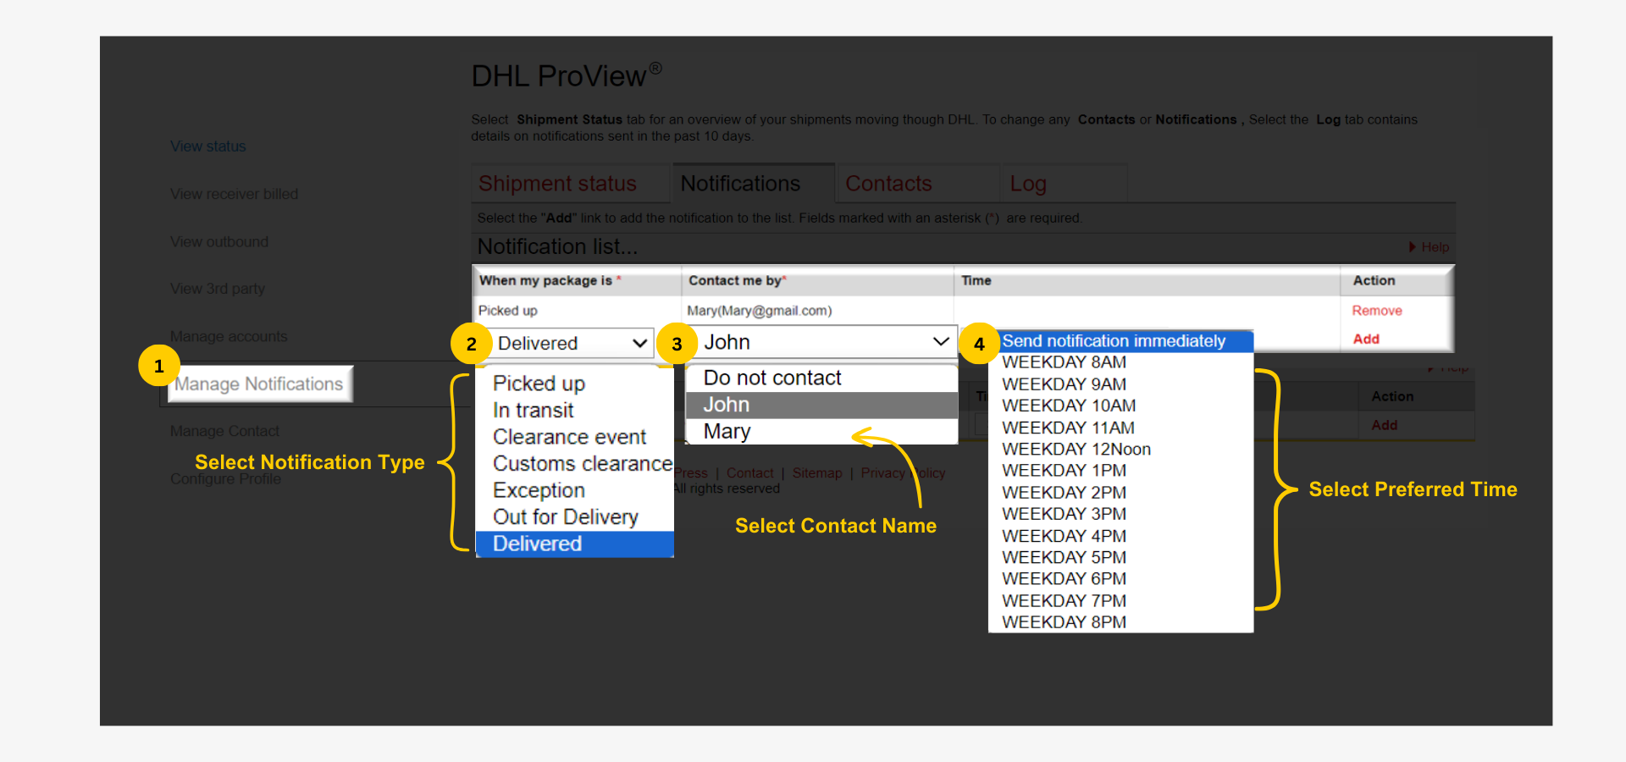Viewport: 1626px width, 762px height.
Task: Select WEEKDAY 8AM time option
Action: tap(1121, 362)
